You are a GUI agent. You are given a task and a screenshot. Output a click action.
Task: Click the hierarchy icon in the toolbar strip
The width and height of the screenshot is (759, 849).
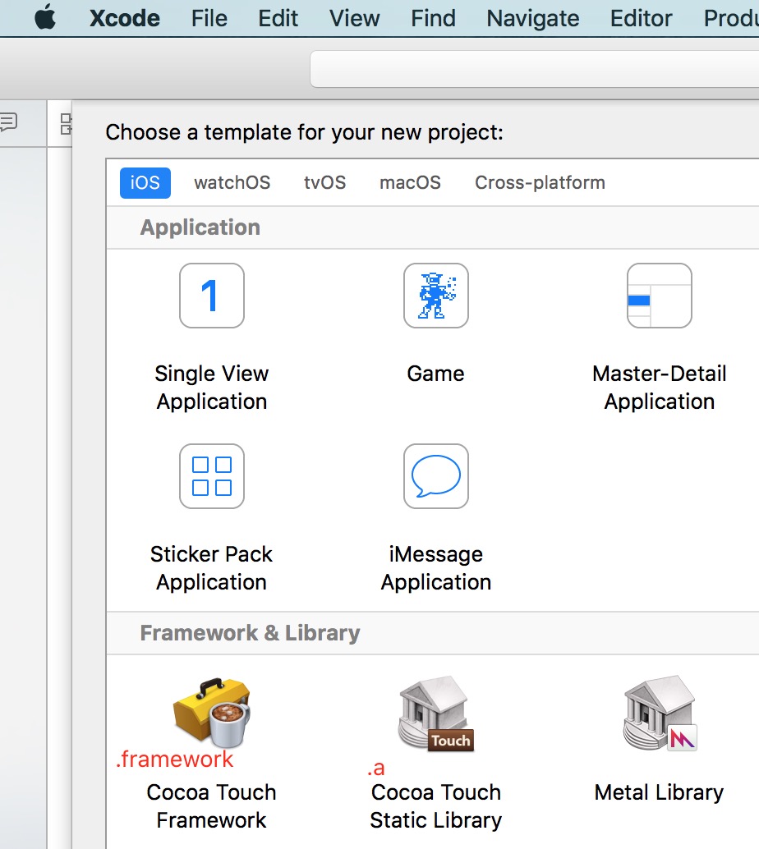click(66, 123)
